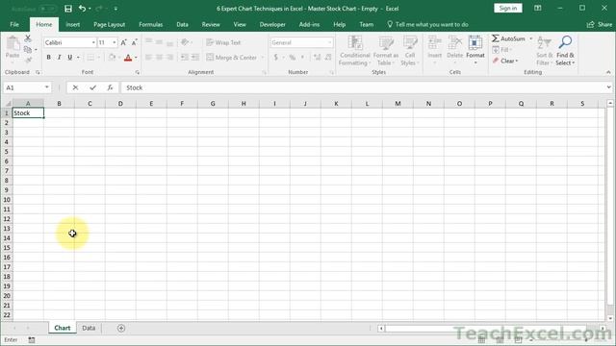Click the Paste icon

(x=13, y=42)
